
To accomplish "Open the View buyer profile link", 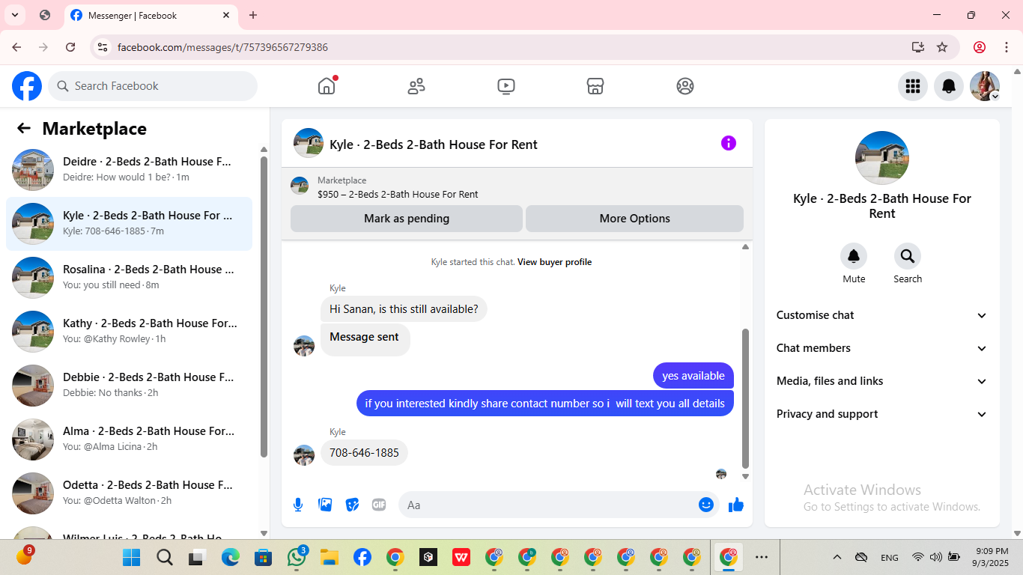I will [x=554, y=262].
